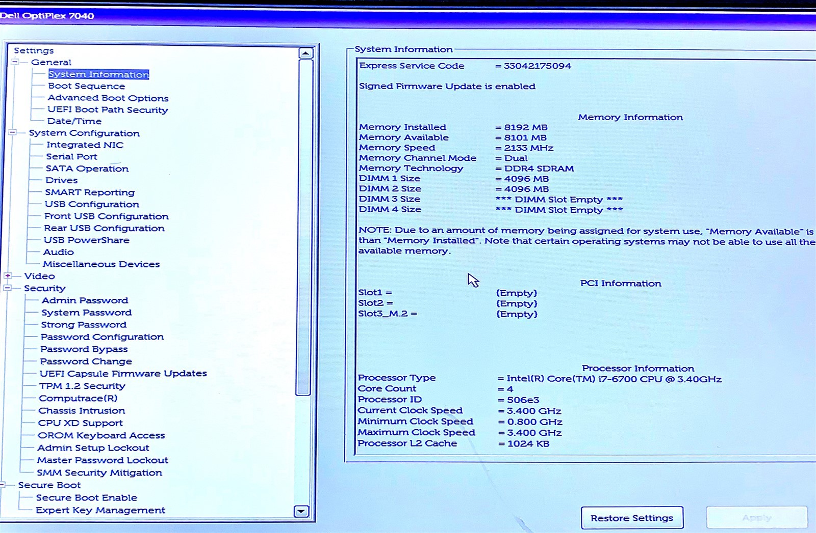Select OROM Keyboard Access entry
The height and width of the screenshot is (533, 816).
(101, 435)
